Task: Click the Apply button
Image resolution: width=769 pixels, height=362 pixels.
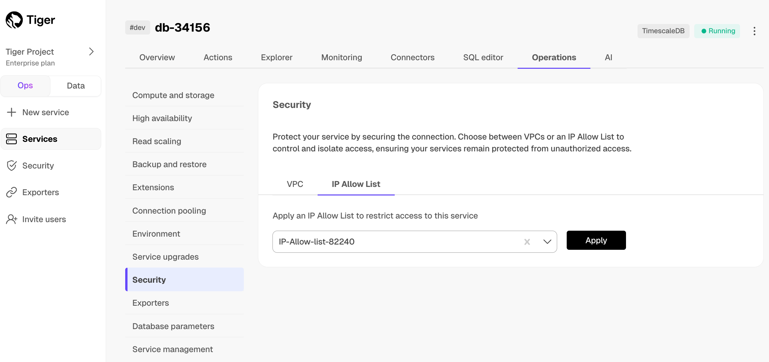Action: click(x=596, y=240)
